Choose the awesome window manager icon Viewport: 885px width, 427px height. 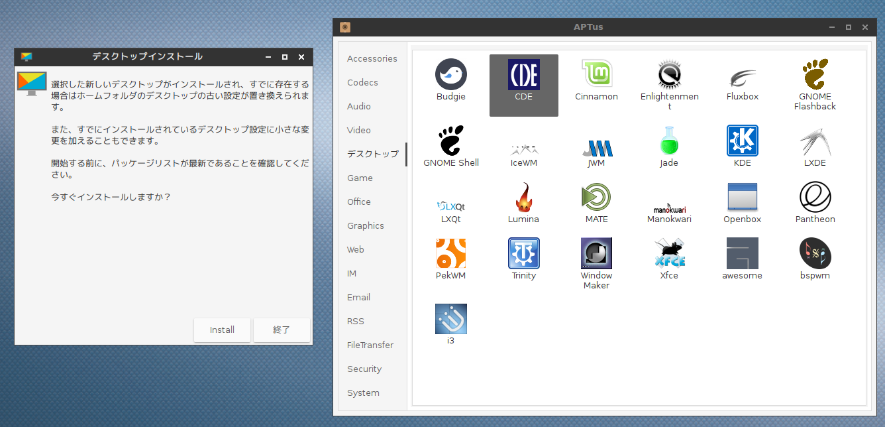(743, 254)
